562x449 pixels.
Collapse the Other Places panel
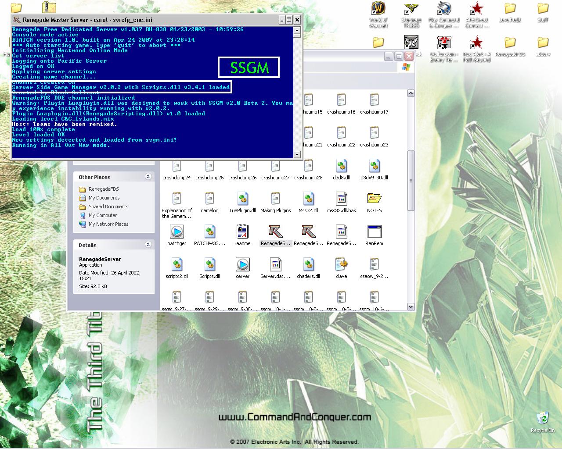148,177
